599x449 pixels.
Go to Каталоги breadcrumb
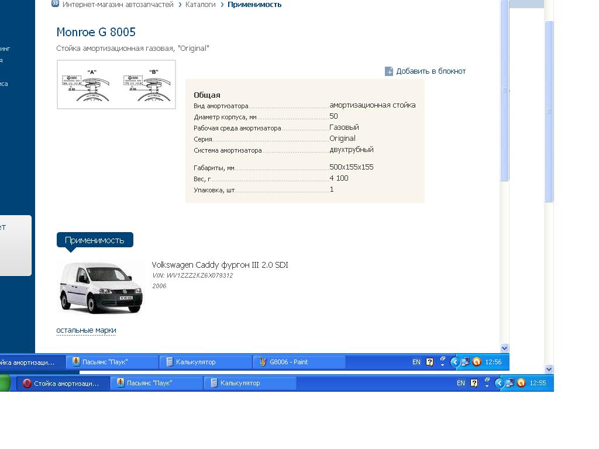coord(201,5)
